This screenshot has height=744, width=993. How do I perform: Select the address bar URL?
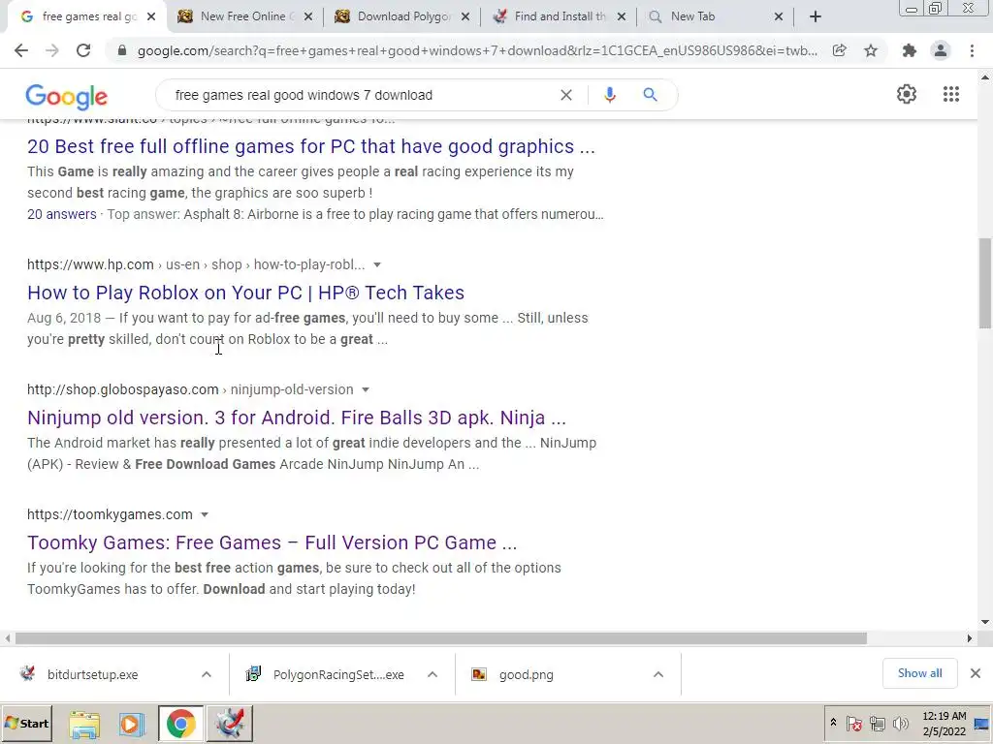477,50
